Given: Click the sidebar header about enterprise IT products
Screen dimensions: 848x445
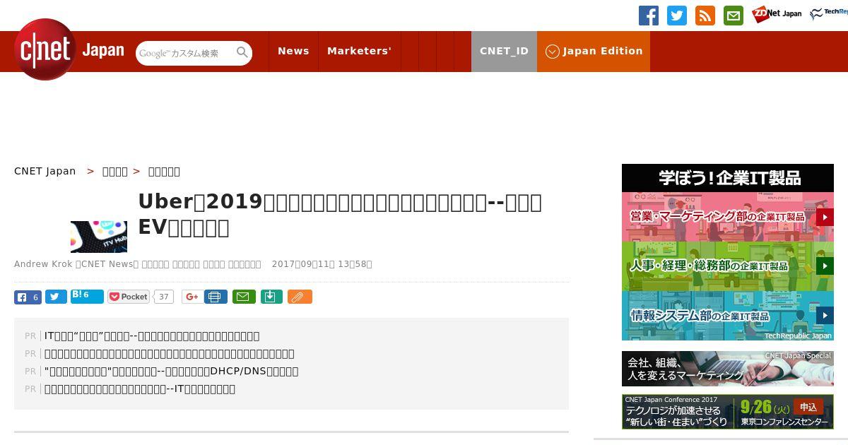Looking at the screenshot, I should pyautogui.click(x=728, y=178).
